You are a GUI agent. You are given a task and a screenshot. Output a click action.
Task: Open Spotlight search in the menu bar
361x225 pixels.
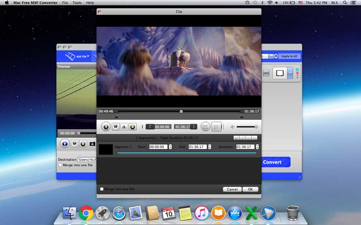pos(345,3)
